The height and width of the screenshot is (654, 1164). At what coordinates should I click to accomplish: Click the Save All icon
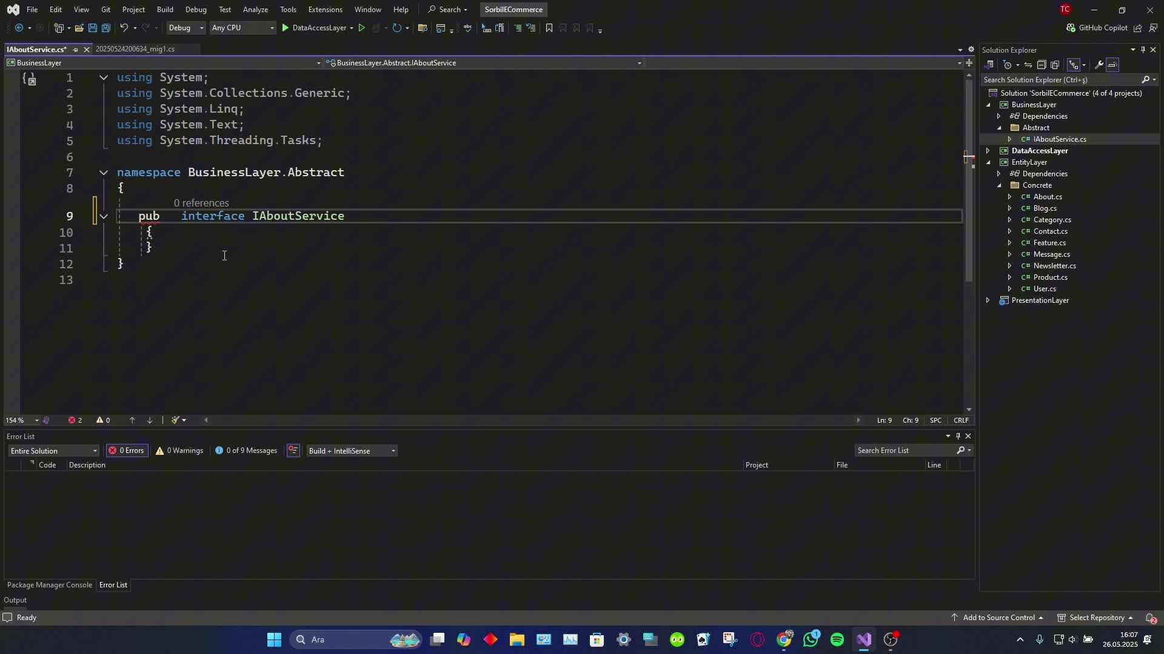[x=105, y=28]
